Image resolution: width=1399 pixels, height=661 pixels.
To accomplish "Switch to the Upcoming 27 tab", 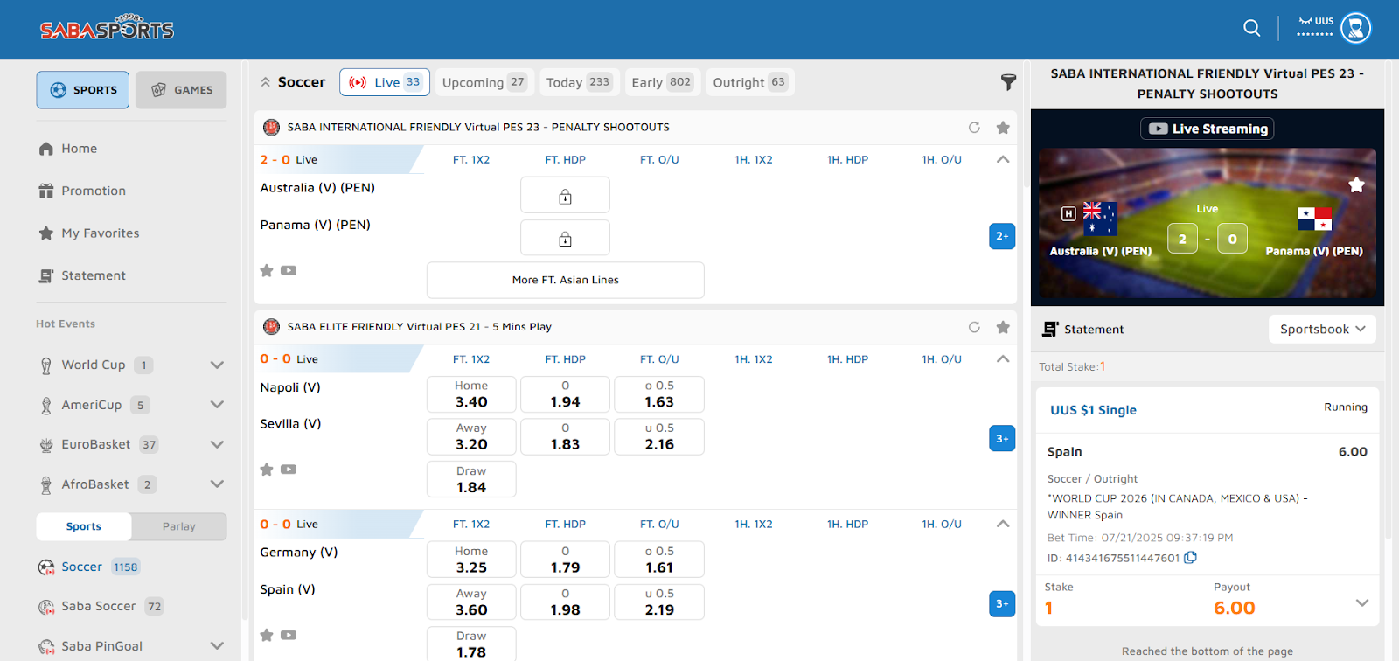I will point(484,82).
